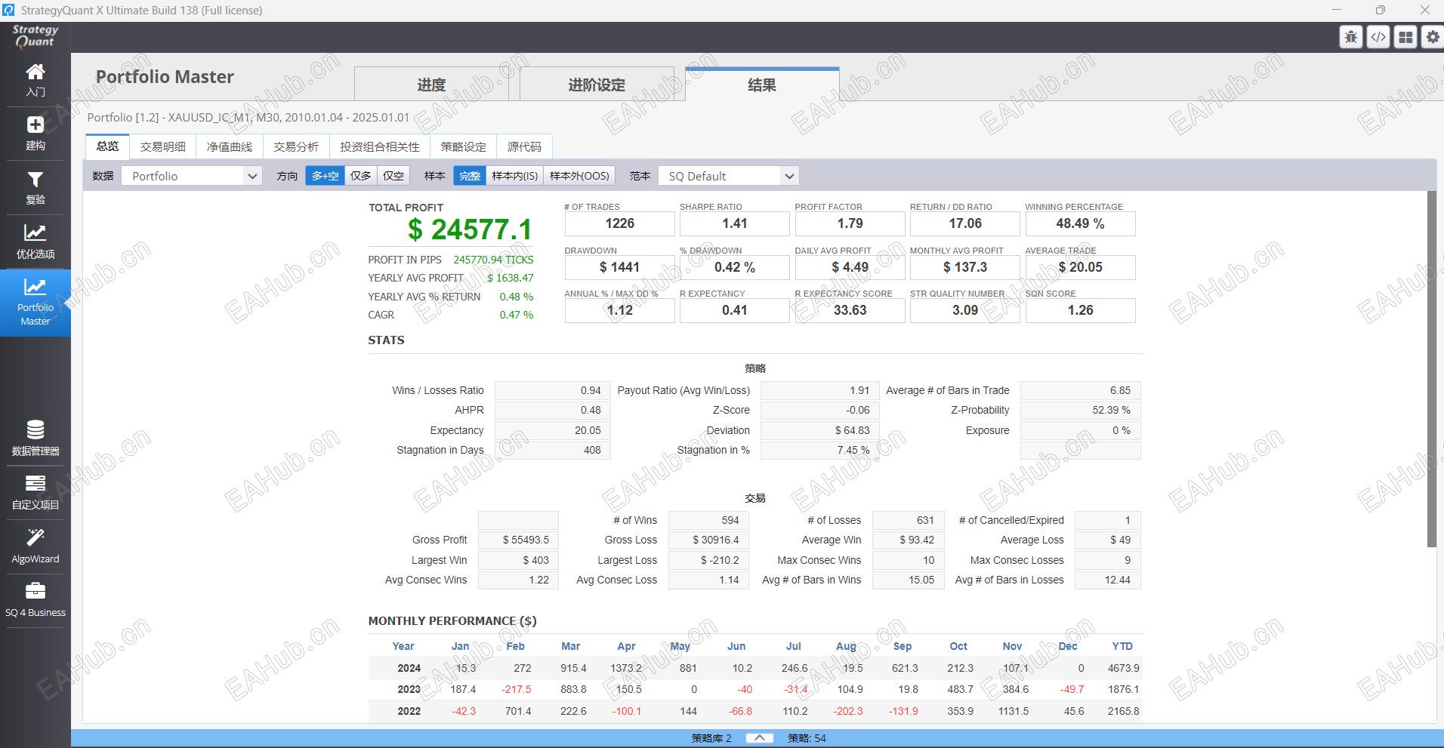Click the total profit $ 24577.1
The image size is (1444, 748).
click(470, 229)
